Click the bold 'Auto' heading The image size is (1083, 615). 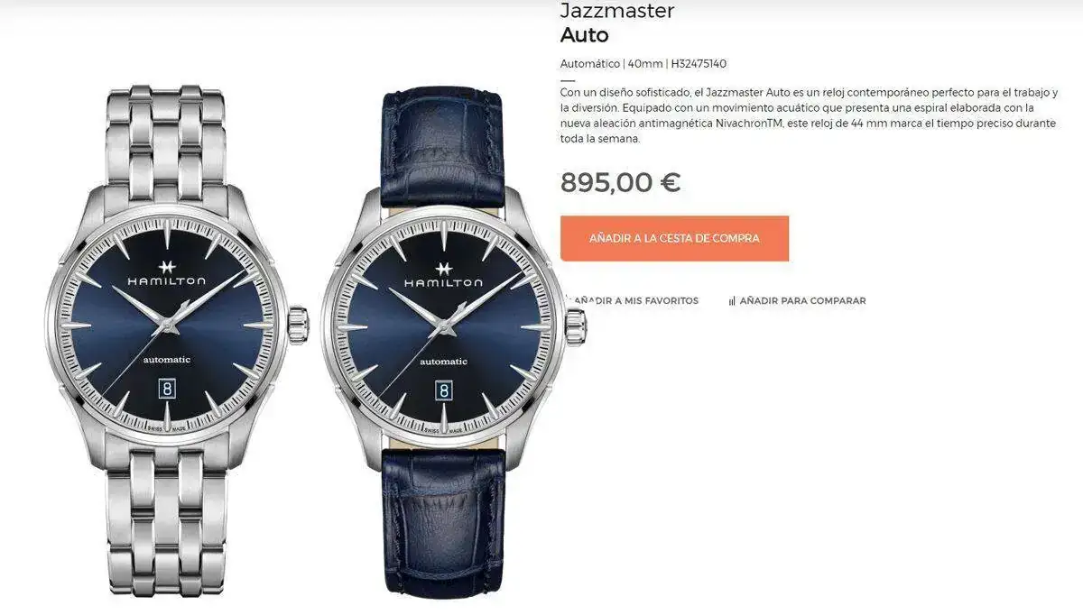pyautogui.click(x=585, y=35)
